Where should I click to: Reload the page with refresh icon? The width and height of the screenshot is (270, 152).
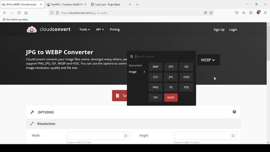point(19,13)
